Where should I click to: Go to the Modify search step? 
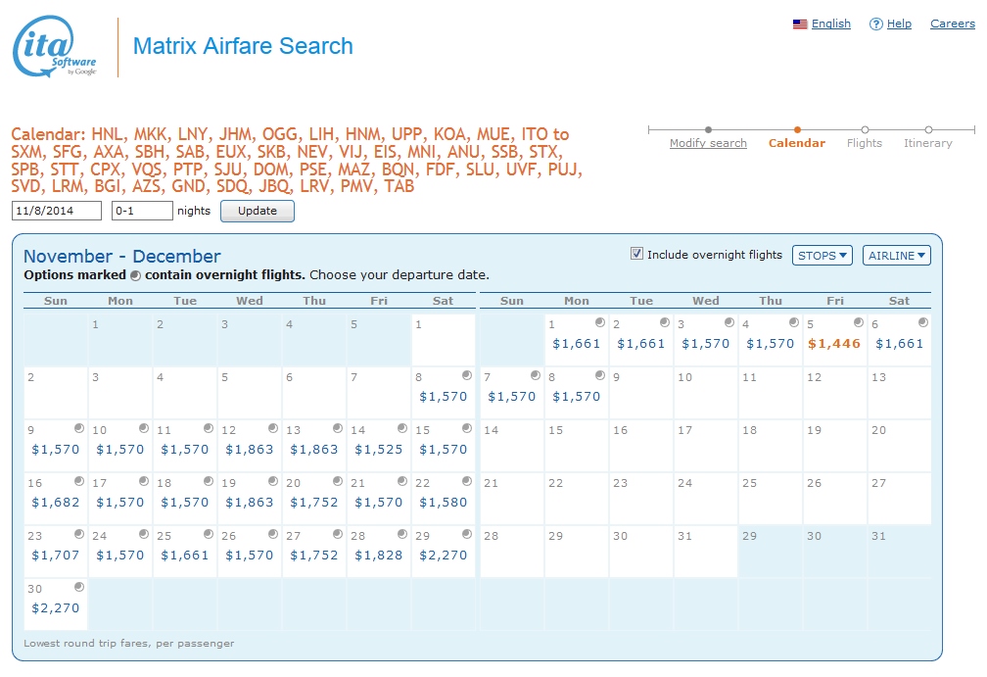pyautogui.click(x=708, y=143)
